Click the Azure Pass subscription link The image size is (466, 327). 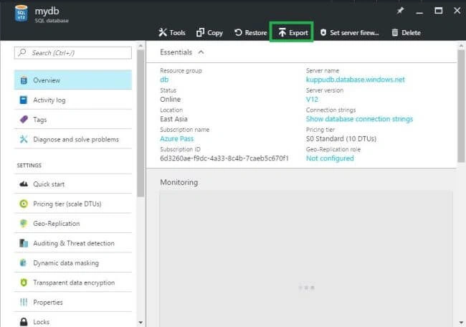click(x=177, y=138)
